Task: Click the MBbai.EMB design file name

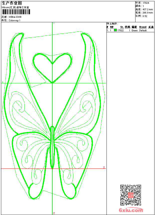Action: pyautogui.click(x=15, y=17)
